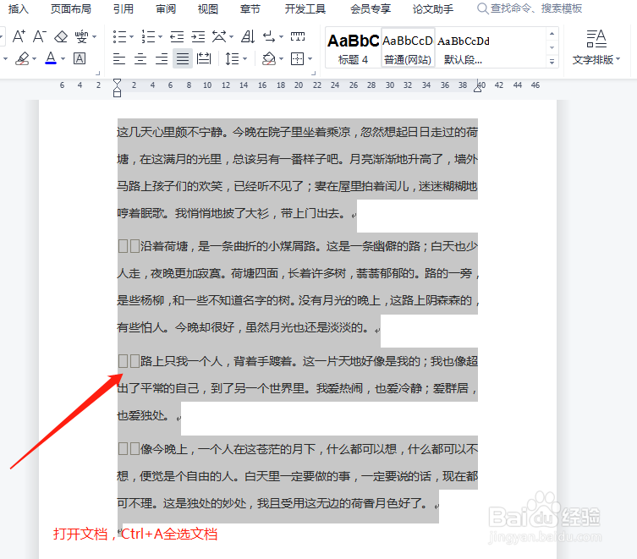The height and width of the screenshot is (559, 637).
Task: Apply borders icon
Action: click(x=298, y=59)
